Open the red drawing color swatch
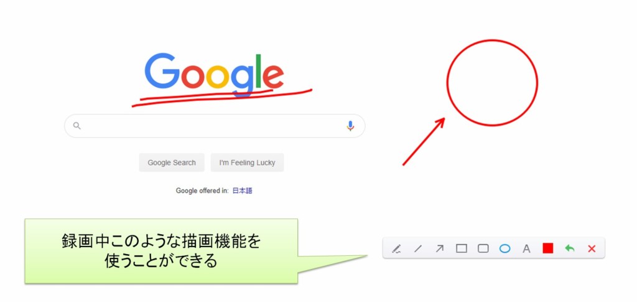This screenshot has width=637, height=302. [548, 248]
